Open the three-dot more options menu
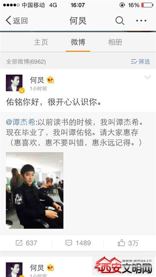156x277 pixels. [x=141, y=21]
